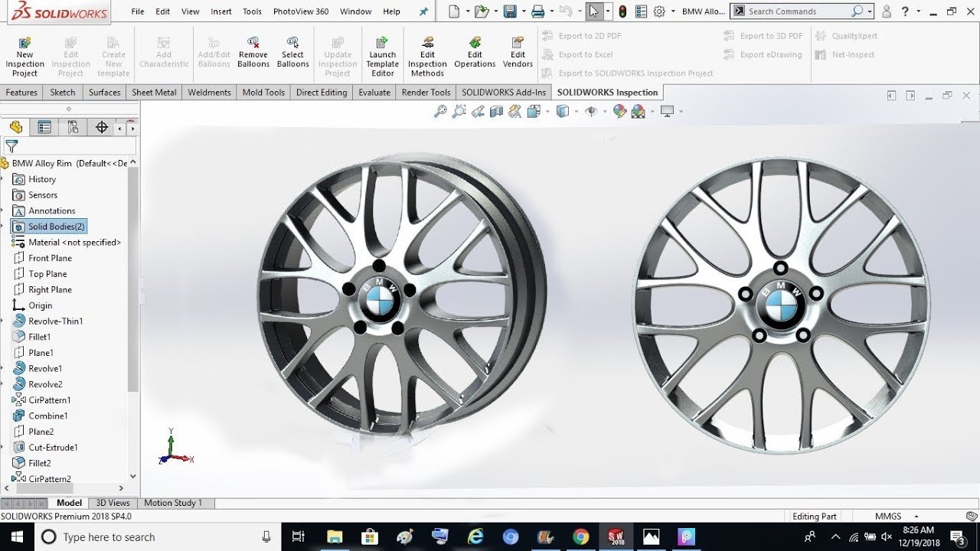This screenshot has height=551, width=980.
Task: Open Search Commands dropdown arrow
Action: pos(871,11)
